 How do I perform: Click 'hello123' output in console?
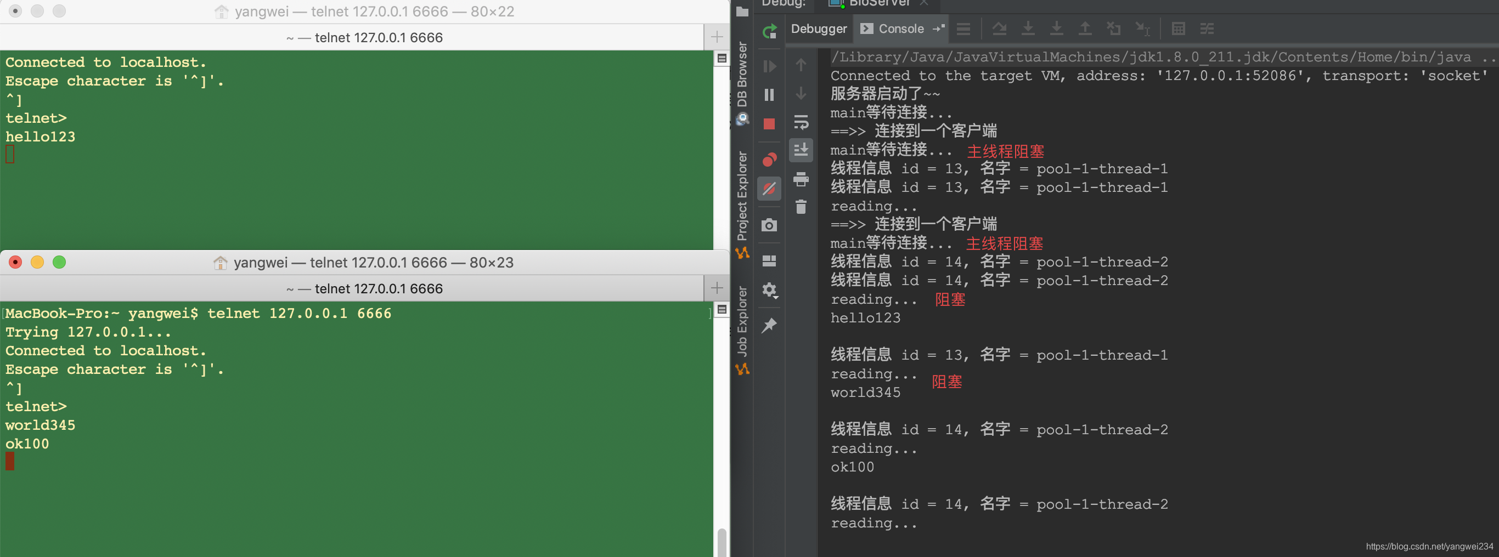click(865, 317)
